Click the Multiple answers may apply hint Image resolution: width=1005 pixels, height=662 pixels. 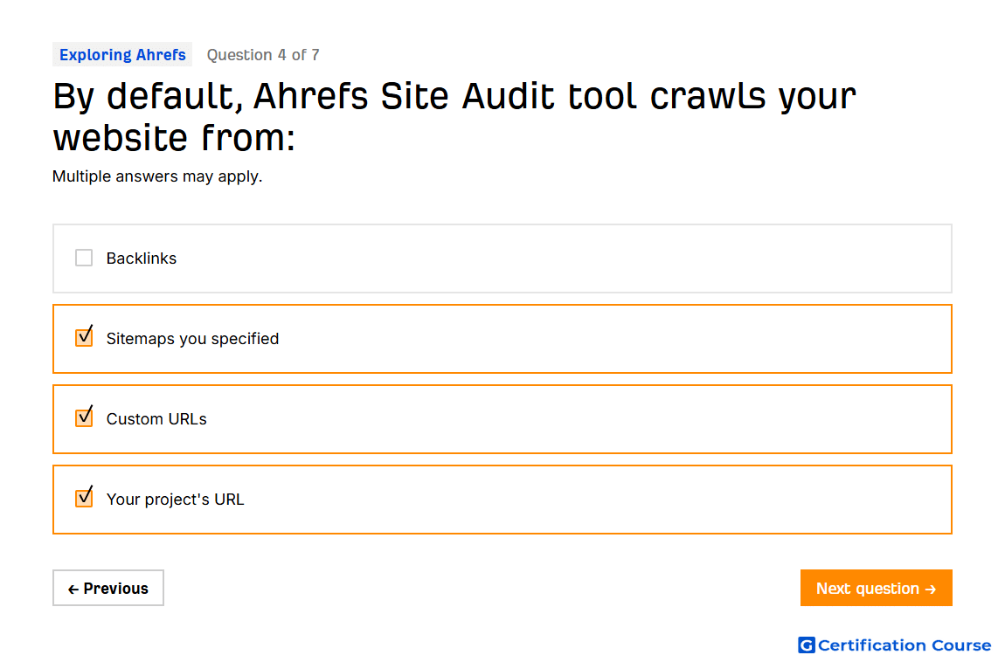(157, 176)
